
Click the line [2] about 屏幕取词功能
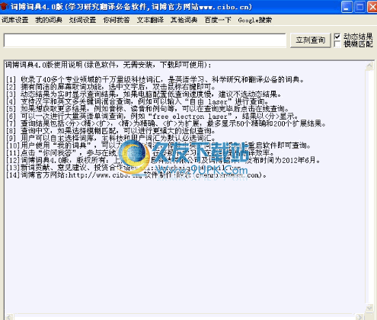click(x=110, y=87)
